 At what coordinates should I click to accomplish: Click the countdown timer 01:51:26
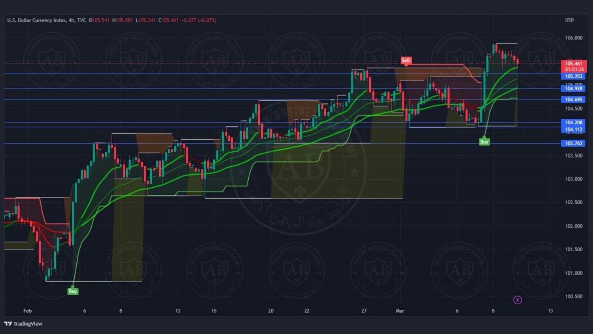[x=574, y=69]
